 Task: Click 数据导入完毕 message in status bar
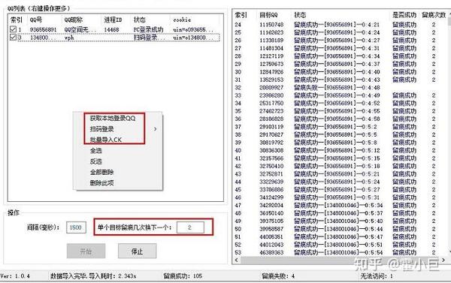click(93, 276)
